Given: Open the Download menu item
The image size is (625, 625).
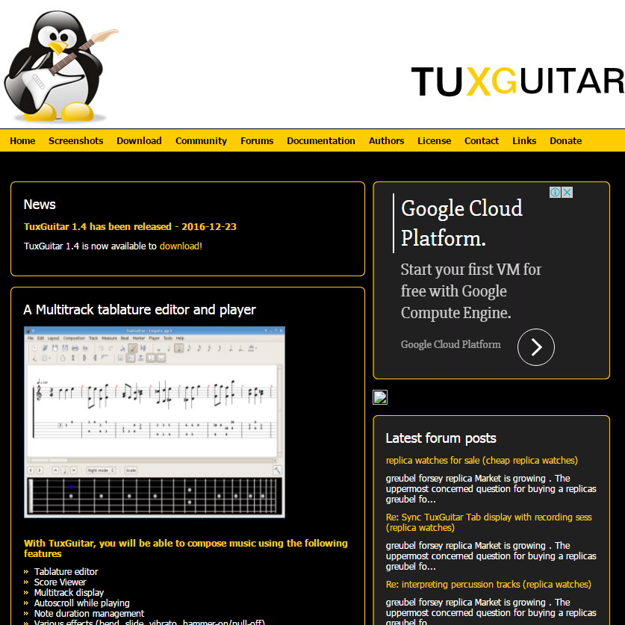Looking at the screenshot, I should [x=139, y=140].
